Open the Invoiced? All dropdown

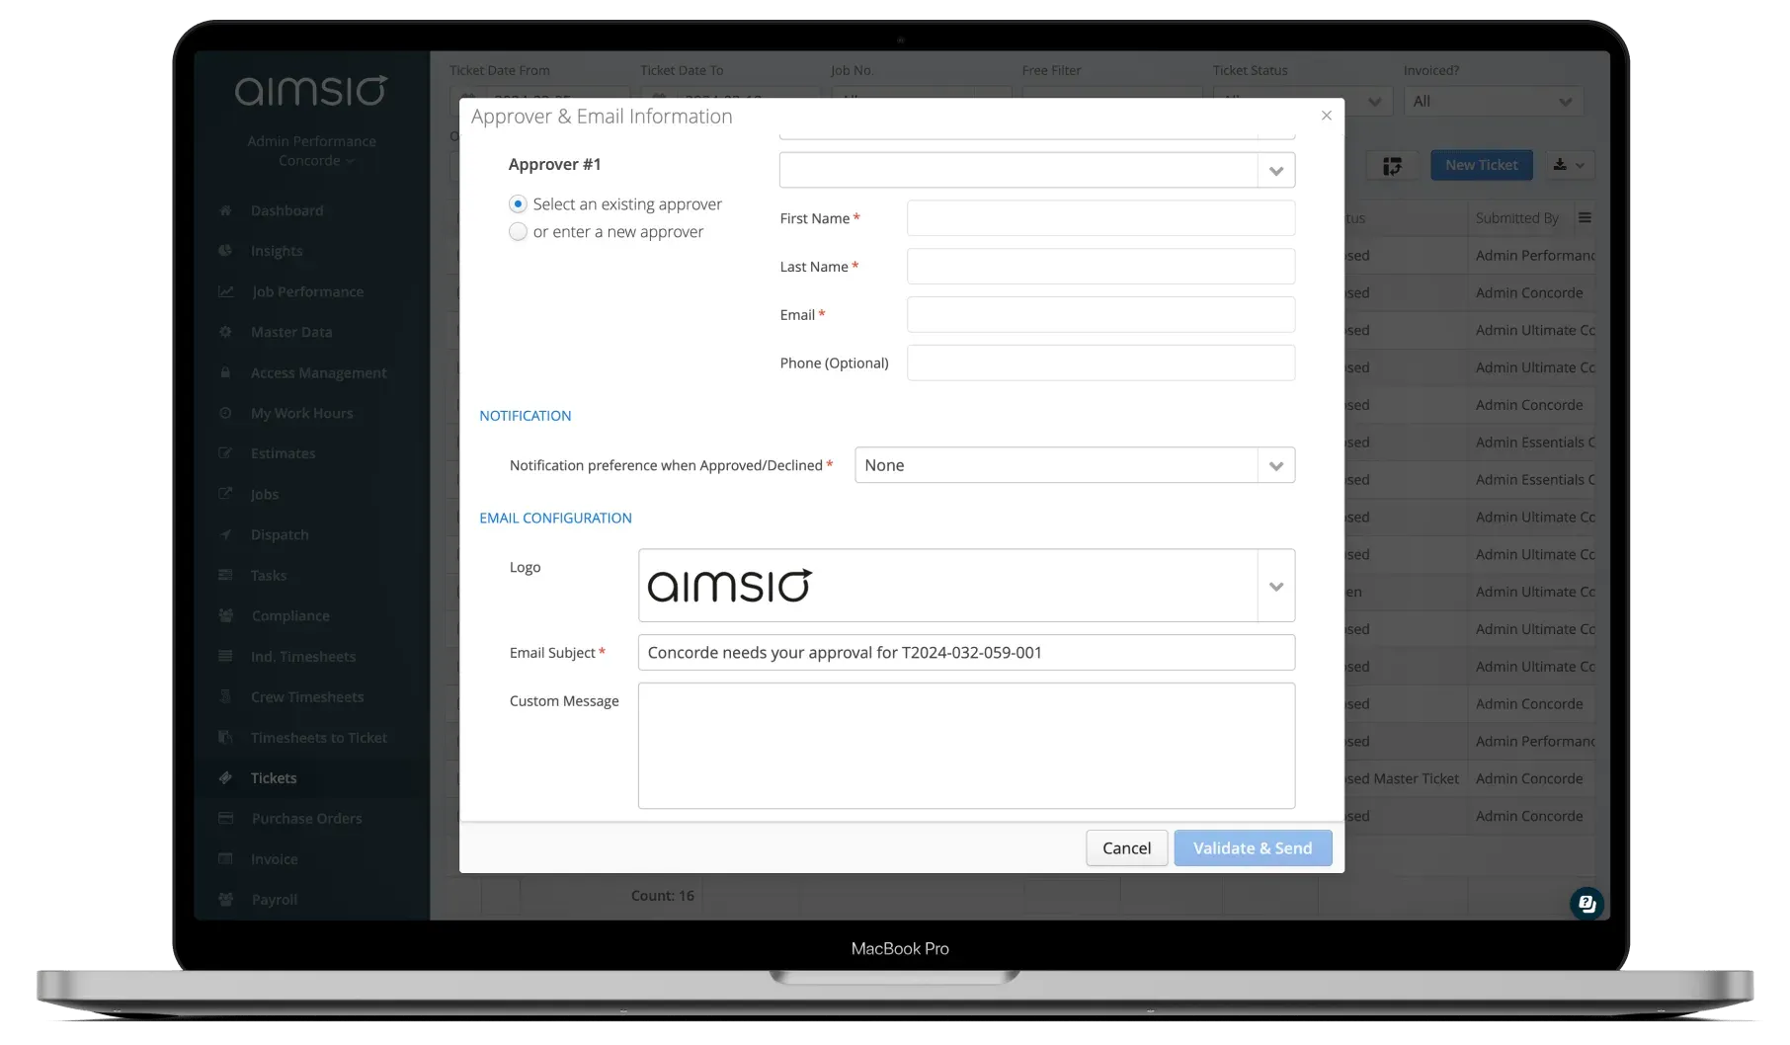pos(1493,100)
